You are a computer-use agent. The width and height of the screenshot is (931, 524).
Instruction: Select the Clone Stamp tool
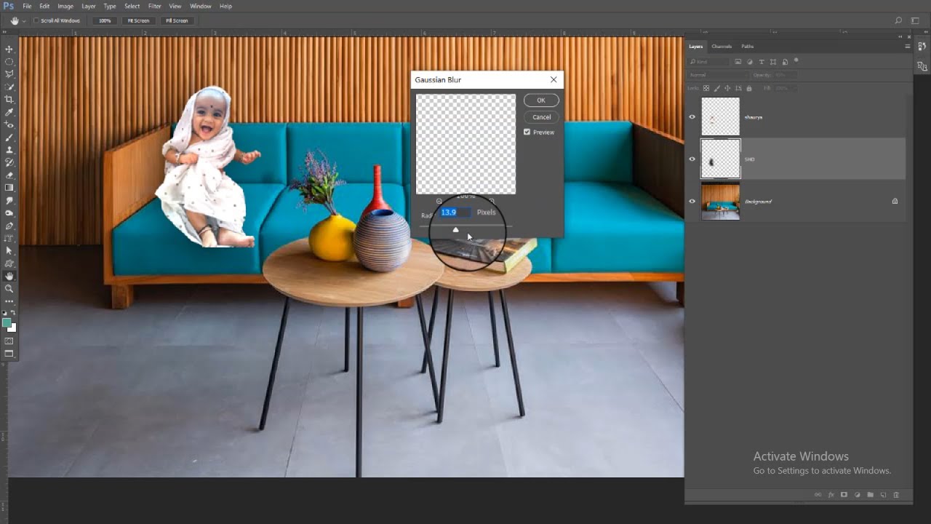(x=9, y=150)
